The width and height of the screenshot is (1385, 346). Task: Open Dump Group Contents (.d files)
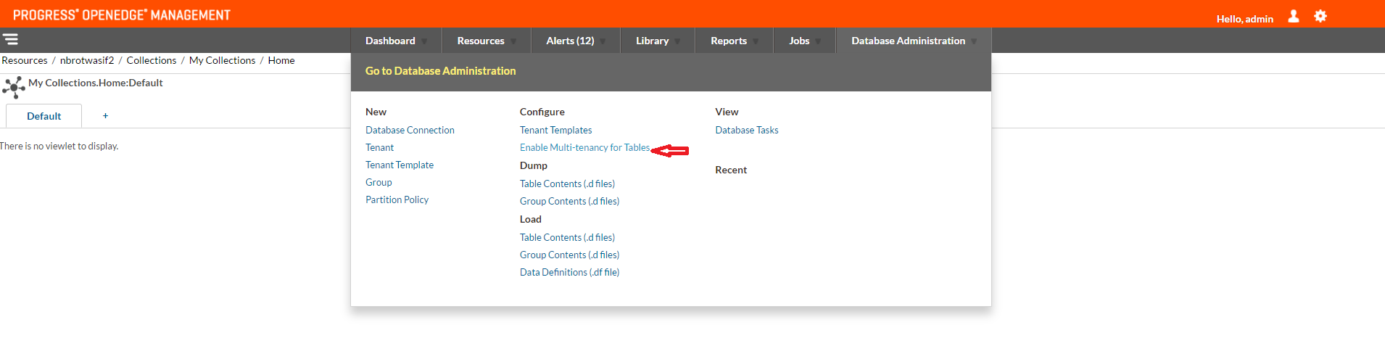tap(569, 201)
